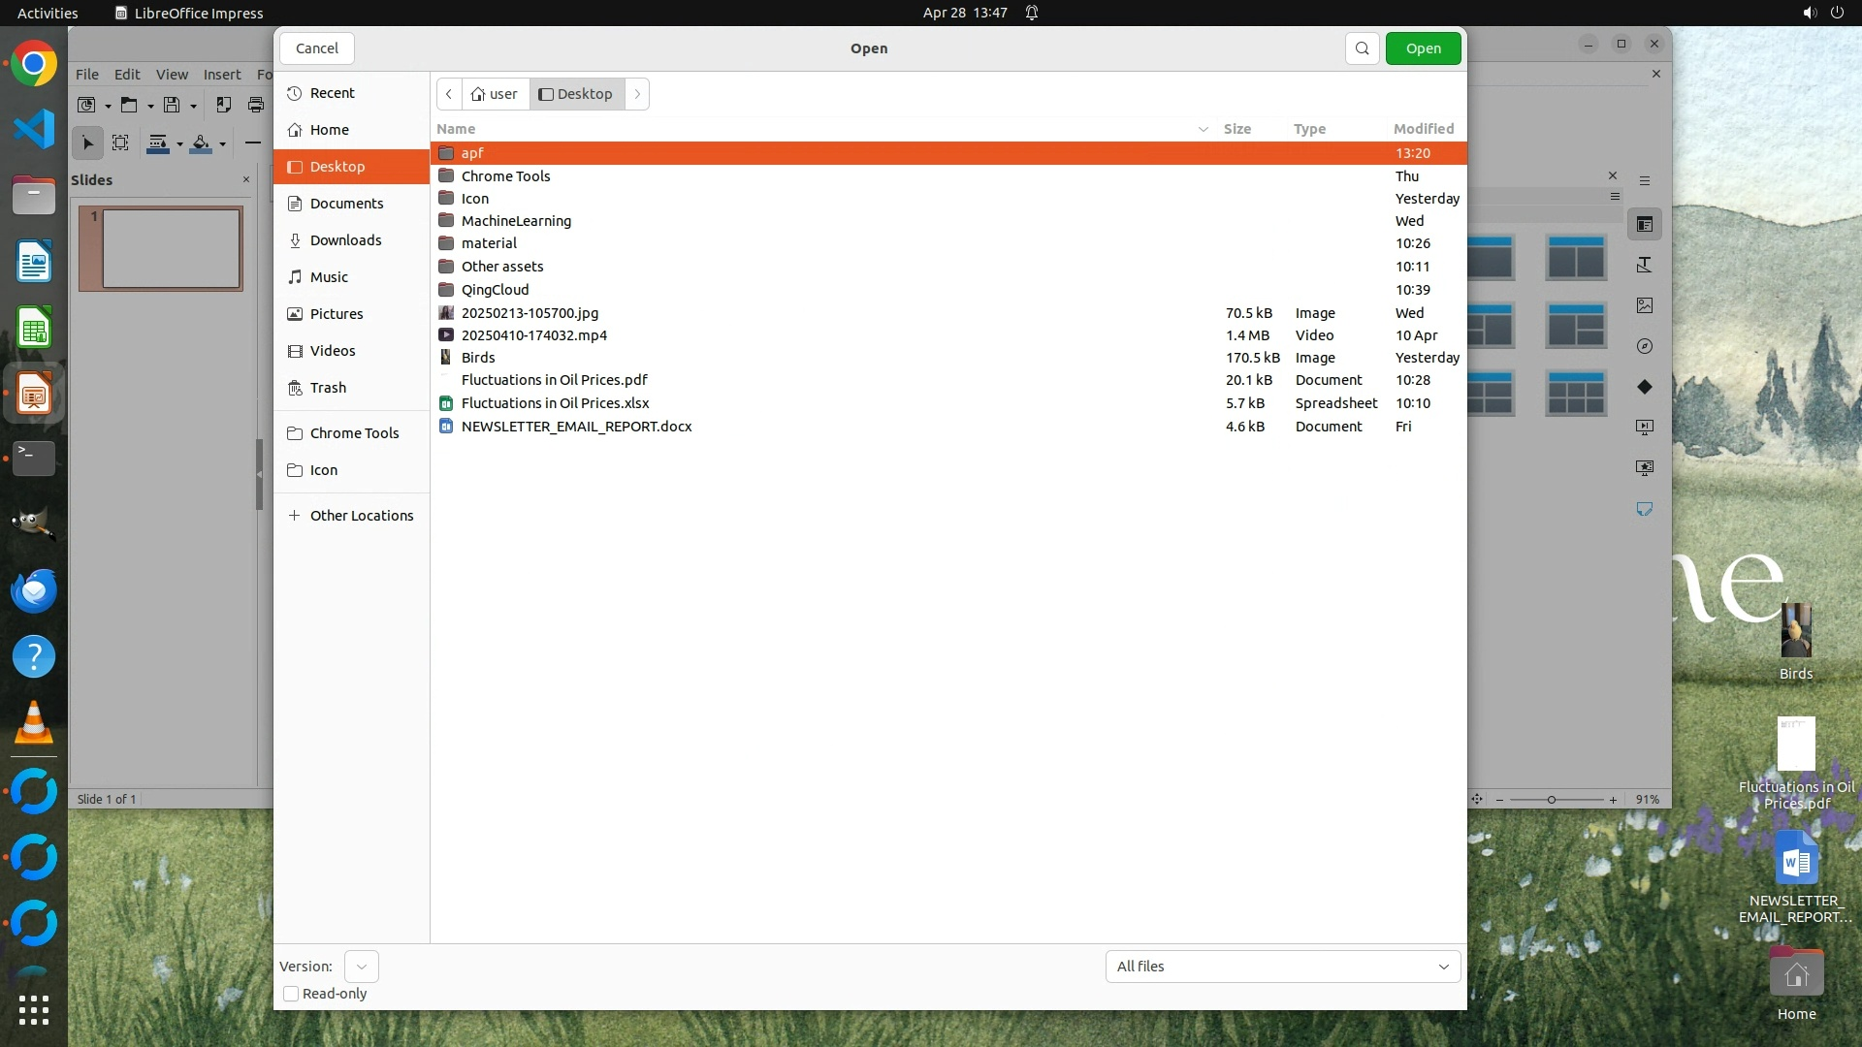Click the Styles sidebar icon
The height and width of the screenshot is (1047, 1862).
[x=1645, y=265]
